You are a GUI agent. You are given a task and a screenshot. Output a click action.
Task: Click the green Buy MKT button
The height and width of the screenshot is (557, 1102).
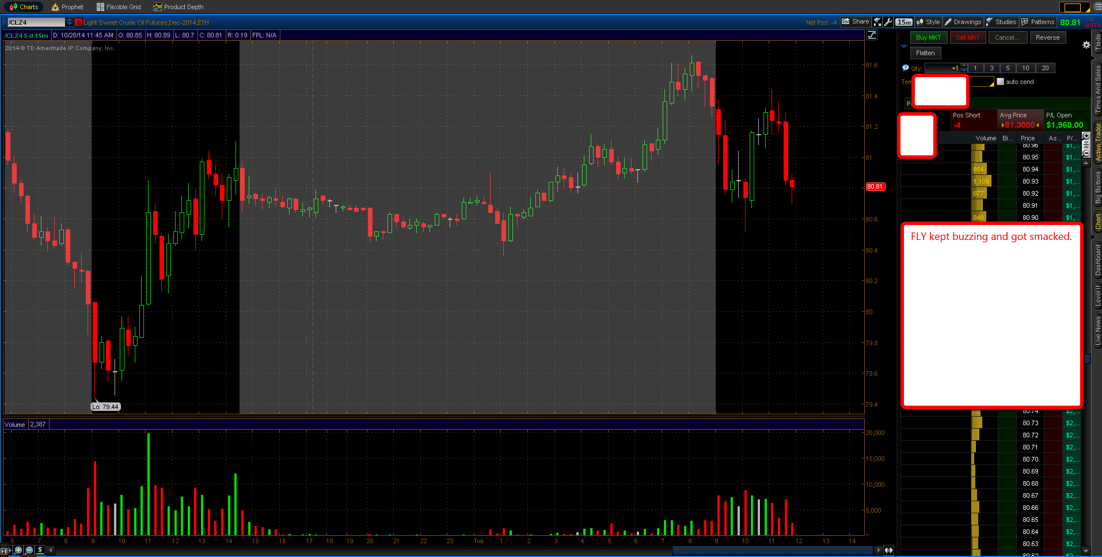coord(928,37)
